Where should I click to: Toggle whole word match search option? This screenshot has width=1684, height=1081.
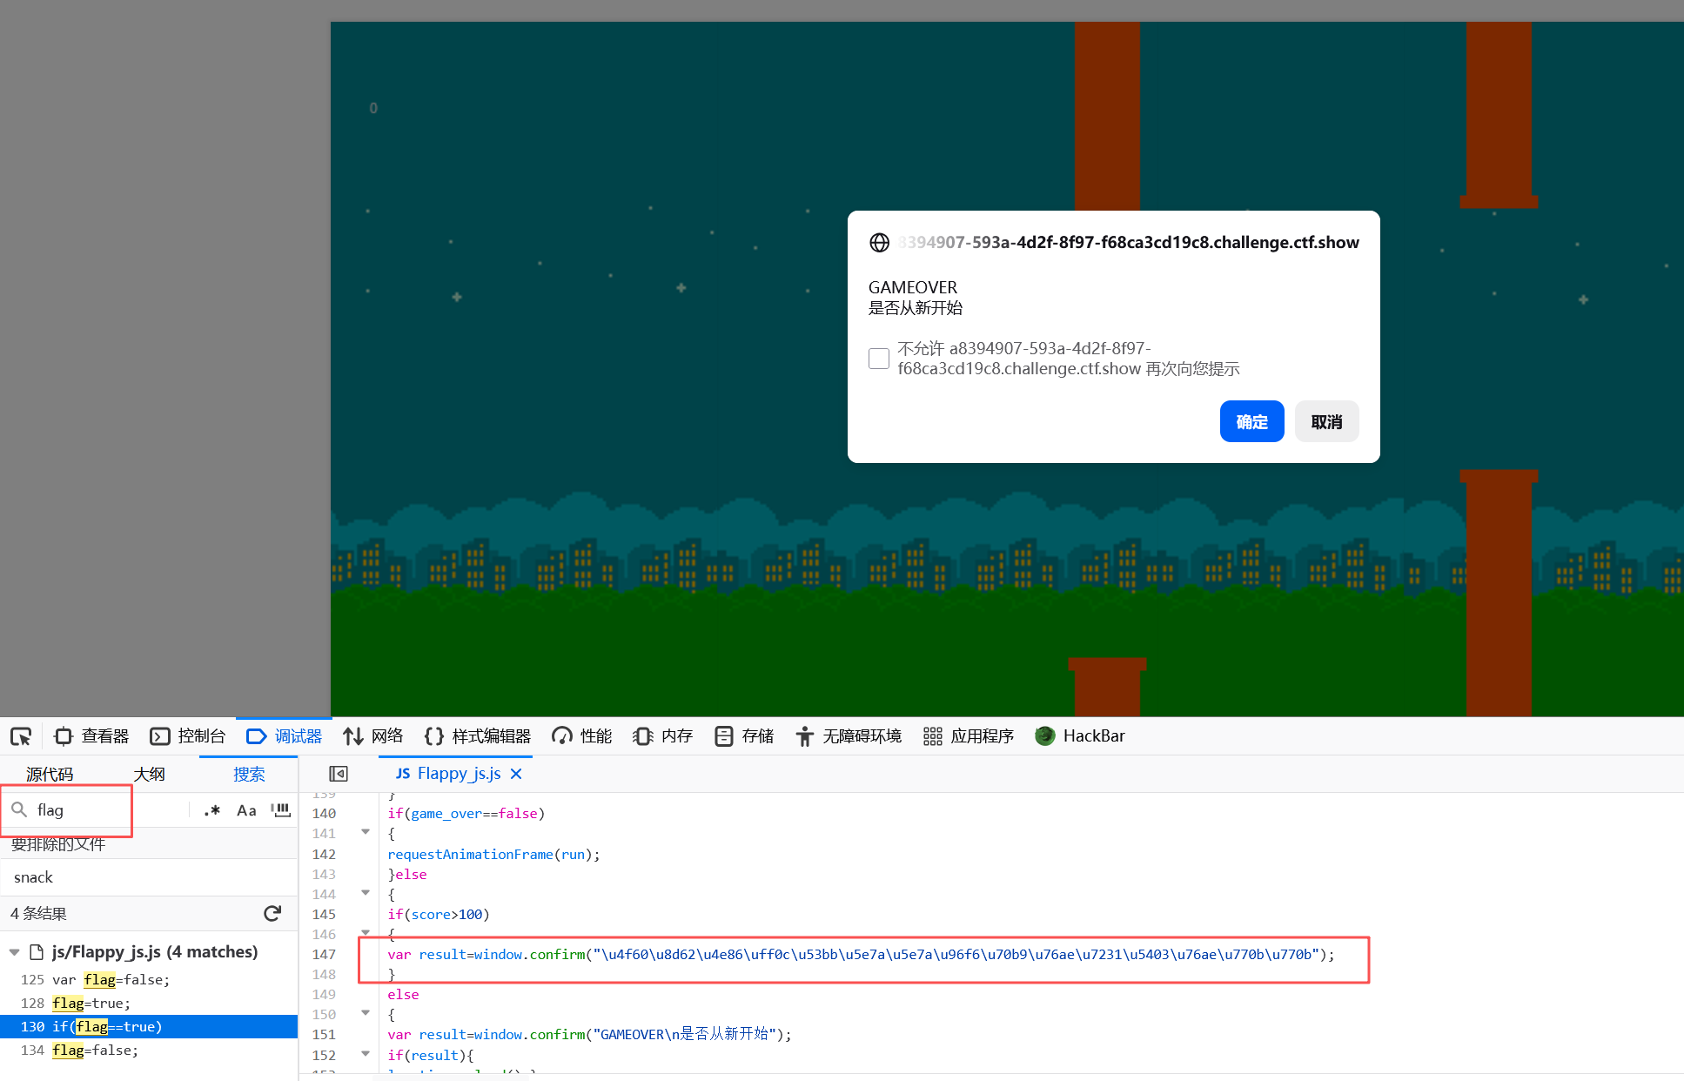point(280,810)
